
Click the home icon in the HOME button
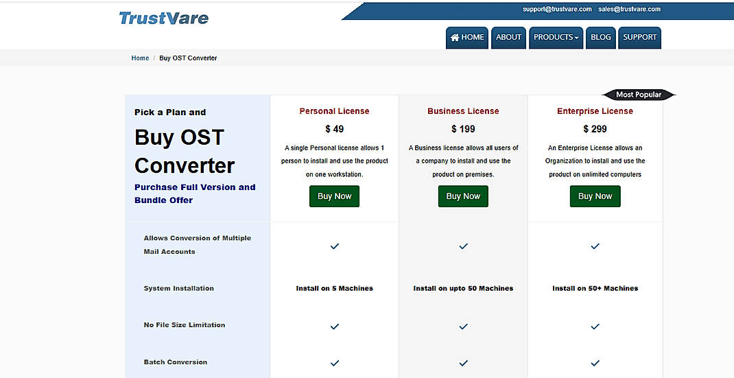pos(455,38)
